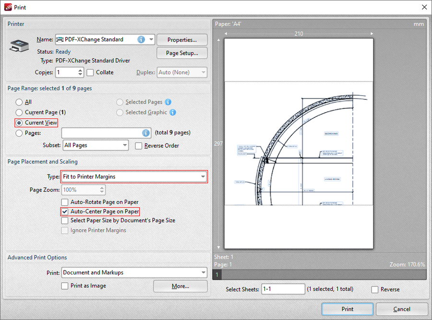Choose the Current View radio button

(x=19, y=123)
